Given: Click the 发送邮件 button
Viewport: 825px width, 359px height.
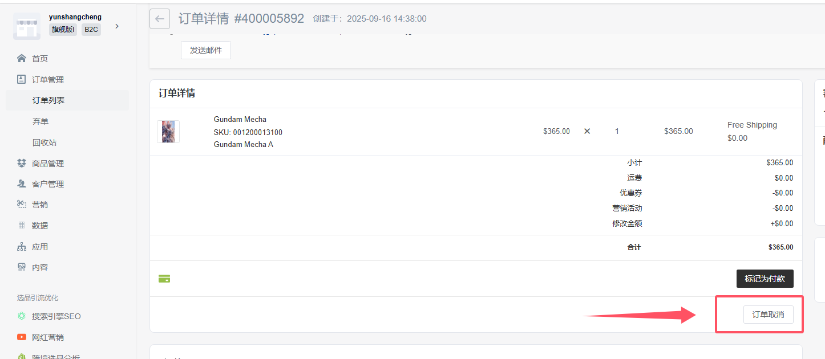Looking at the screenshot, I should click(x=205, y=50).
